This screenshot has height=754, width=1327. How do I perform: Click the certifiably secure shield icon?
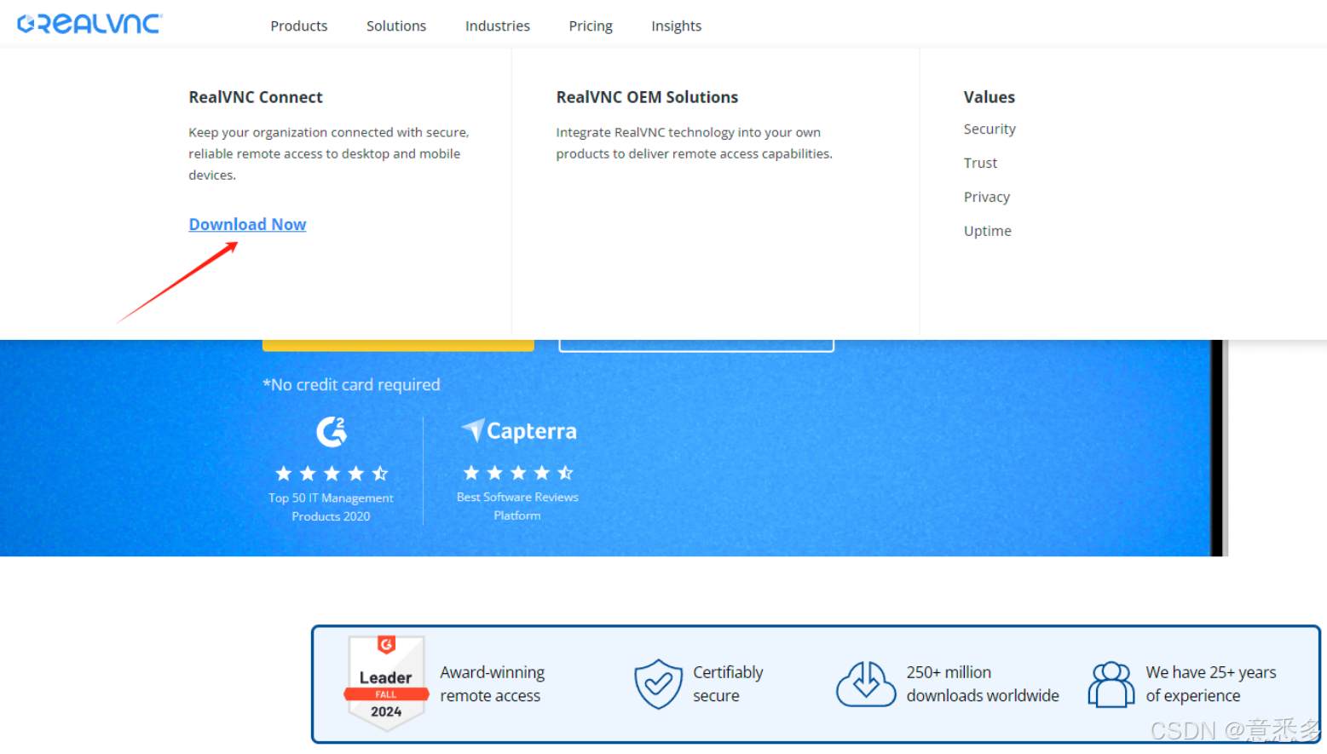(658, 684)
